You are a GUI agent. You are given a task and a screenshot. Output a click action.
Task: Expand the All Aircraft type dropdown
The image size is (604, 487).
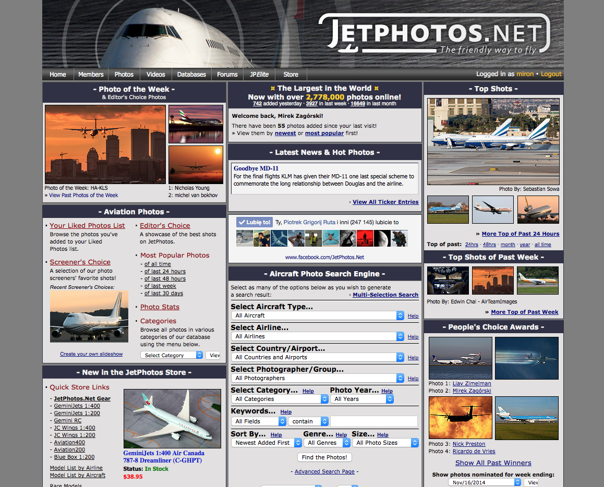point(318,315)
